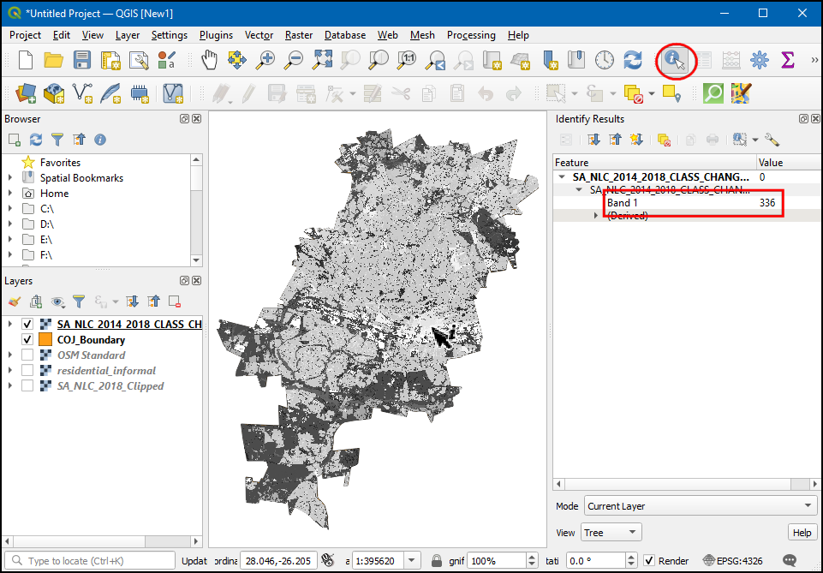The height and width of the screenshot is (573, 823).
Task: Click the messages speech bubble icon
Action: 789,561
